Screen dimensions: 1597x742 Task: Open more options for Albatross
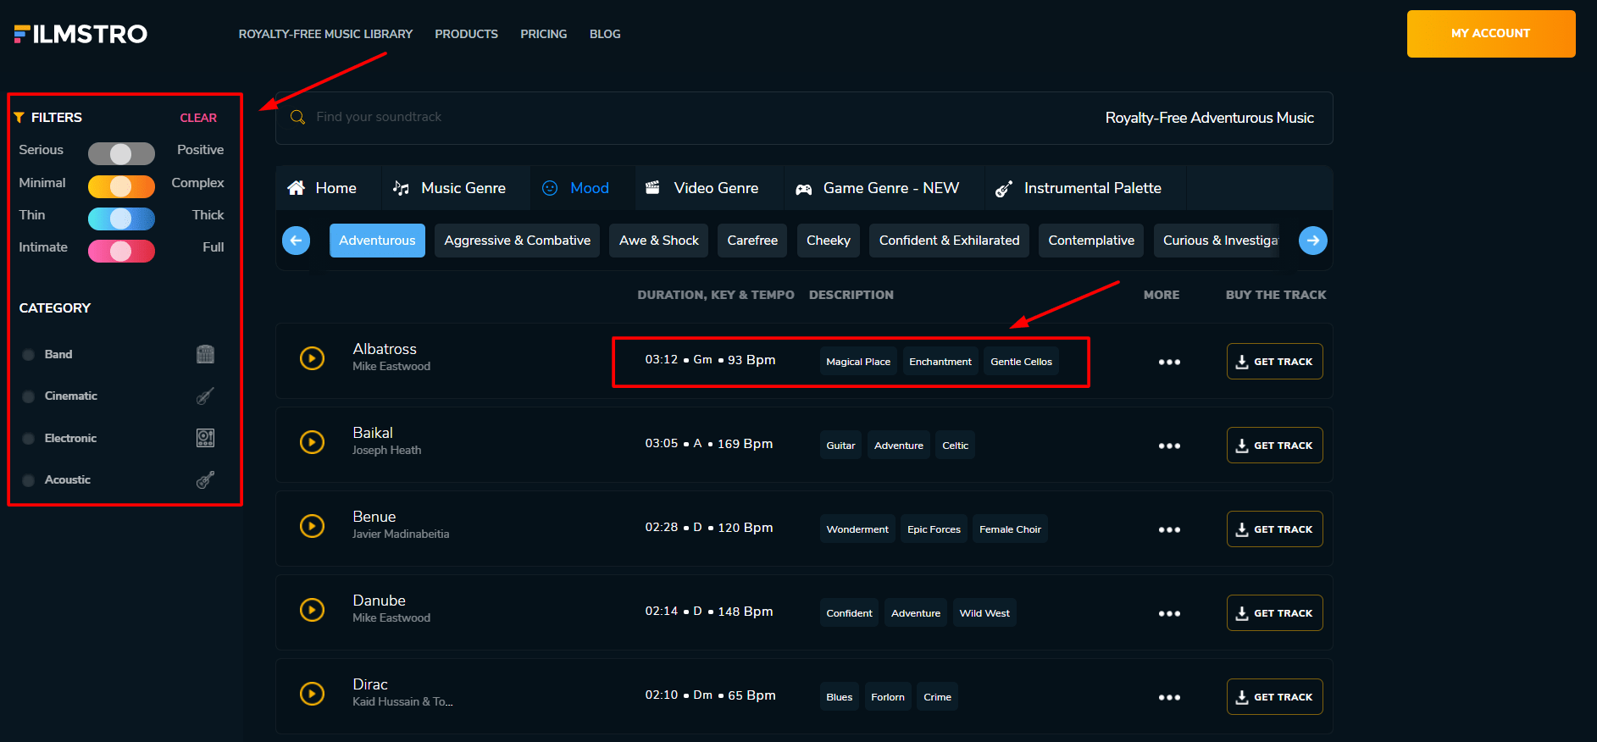pos(1169,362)
